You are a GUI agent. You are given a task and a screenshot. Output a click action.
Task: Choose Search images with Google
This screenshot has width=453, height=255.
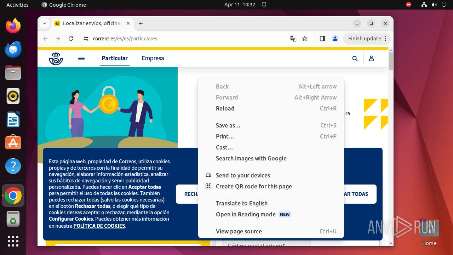click(x=271, y=158)
